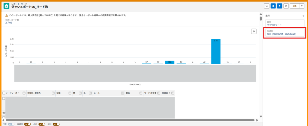Check the select-all checkbox in table header

click(x=4, y=93)
